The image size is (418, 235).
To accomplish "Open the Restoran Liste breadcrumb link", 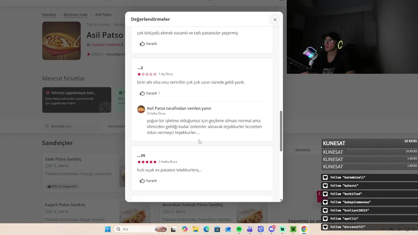I will click(x=75, y=15).
